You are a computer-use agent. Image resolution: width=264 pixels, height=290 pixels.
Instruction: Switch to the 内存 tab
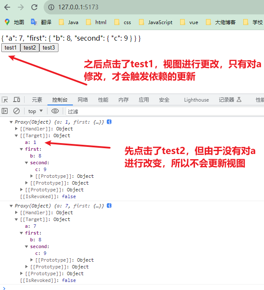(123, 100)
